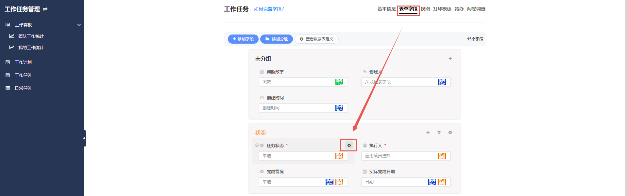Screen dimensions: 627x196
Task: Click the 创建时间 field input box
Action: pos(296,108)
